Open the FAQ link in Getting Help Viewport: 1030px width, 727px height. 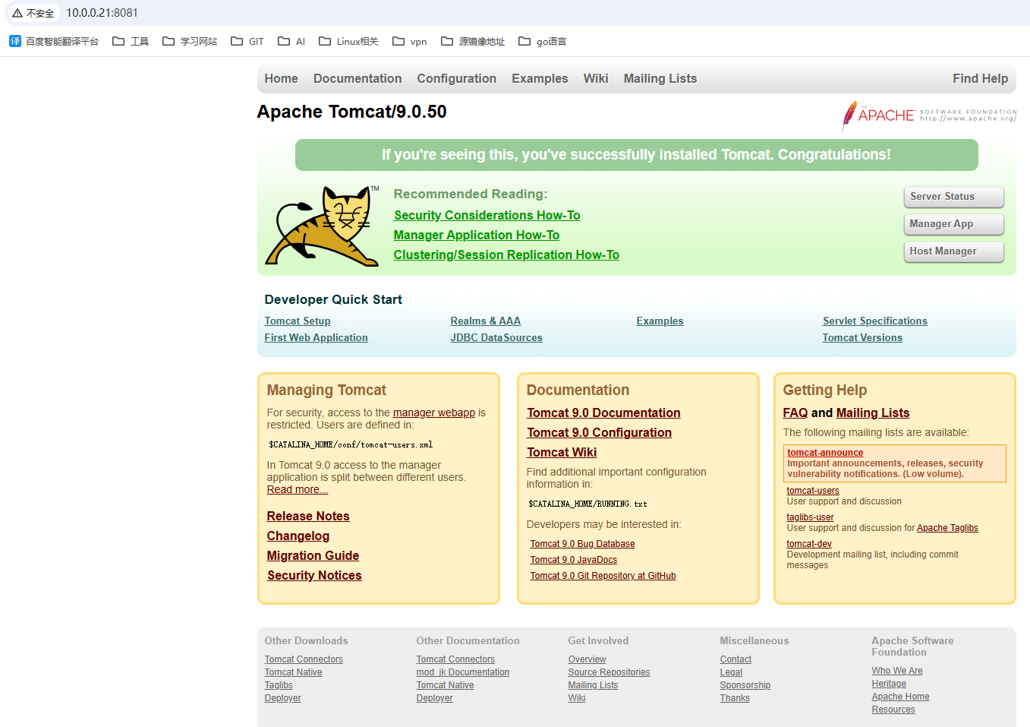(795, 413)
